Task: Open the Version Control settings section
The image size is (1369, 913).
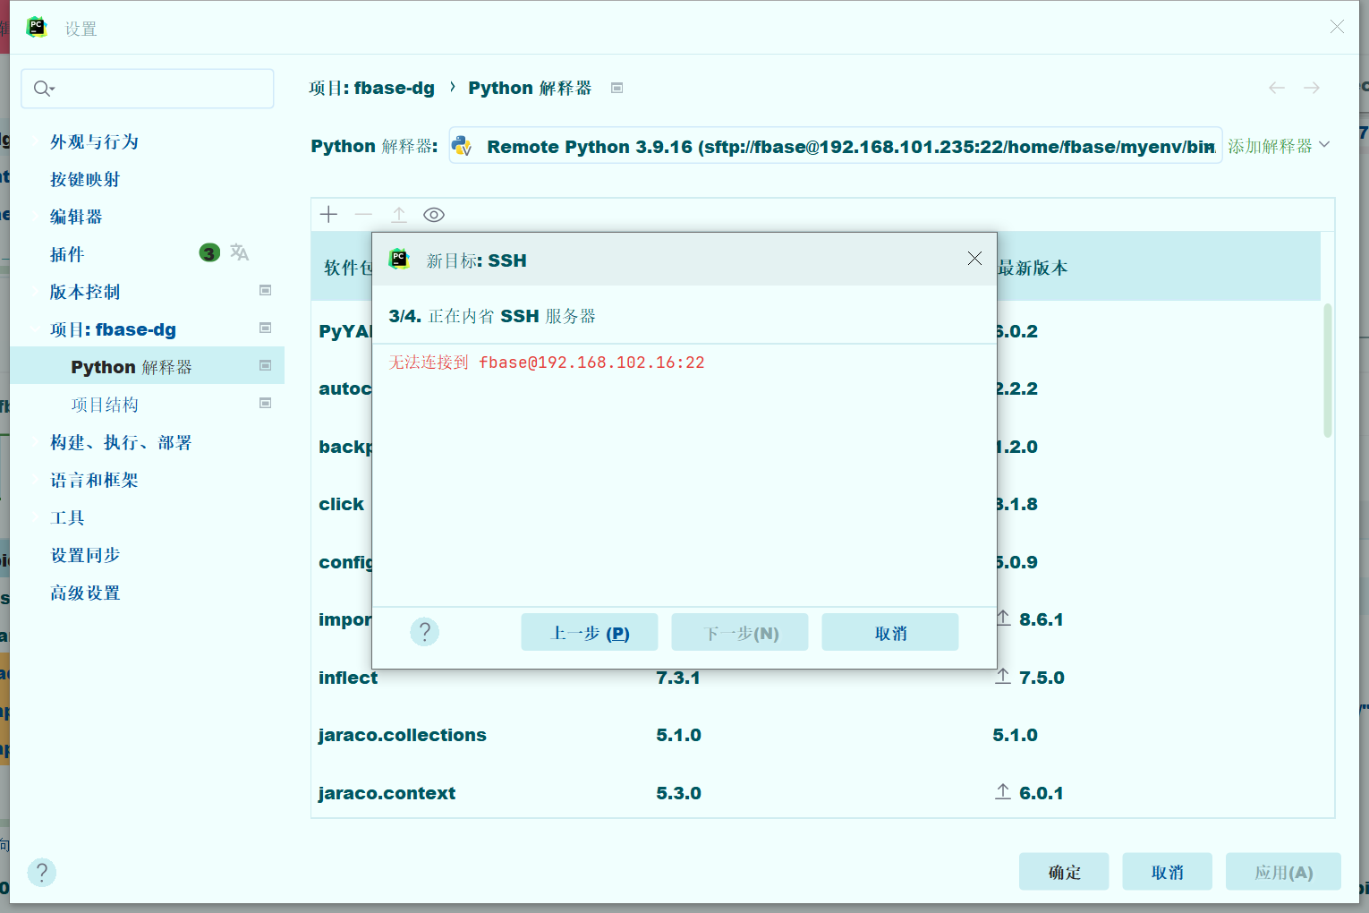Action: click(85, 292)
